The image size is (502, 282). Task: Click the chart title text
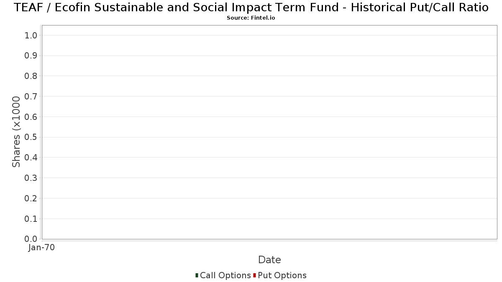click(251, 8)
